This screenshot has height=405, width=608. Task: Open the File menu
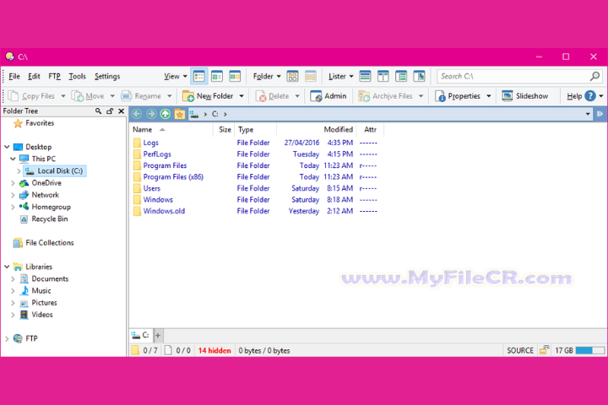pos(14,76)
